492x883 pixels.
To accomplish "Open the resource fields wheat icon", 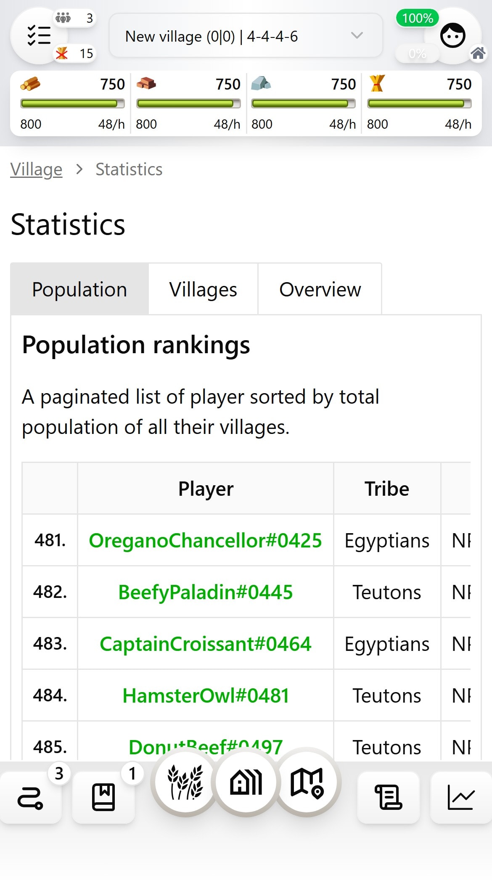I will (x=185, y=783).
